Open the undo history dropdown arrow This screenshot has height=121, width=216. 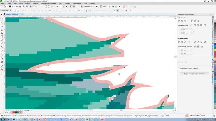(37, 6)
